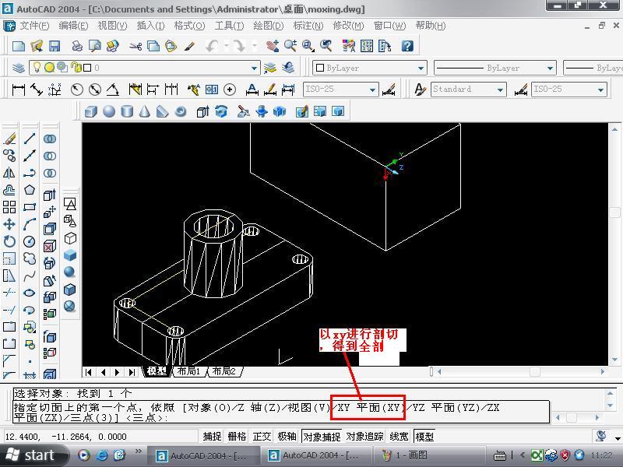This screenshot has width=623, height=467.
Task: Toggle 栅格 grid display in status bar
Action: coord(237,437)
